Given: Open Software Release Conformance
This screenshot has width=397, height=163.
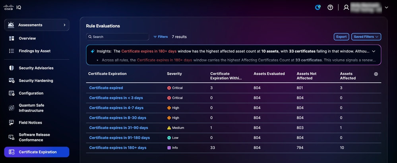Looking at the screenshot, I should (x=34, y=137).
